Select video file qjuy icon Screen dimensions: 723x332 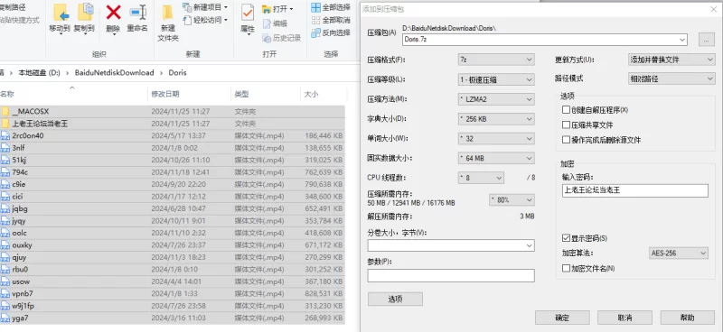click(x=5, y=257)
